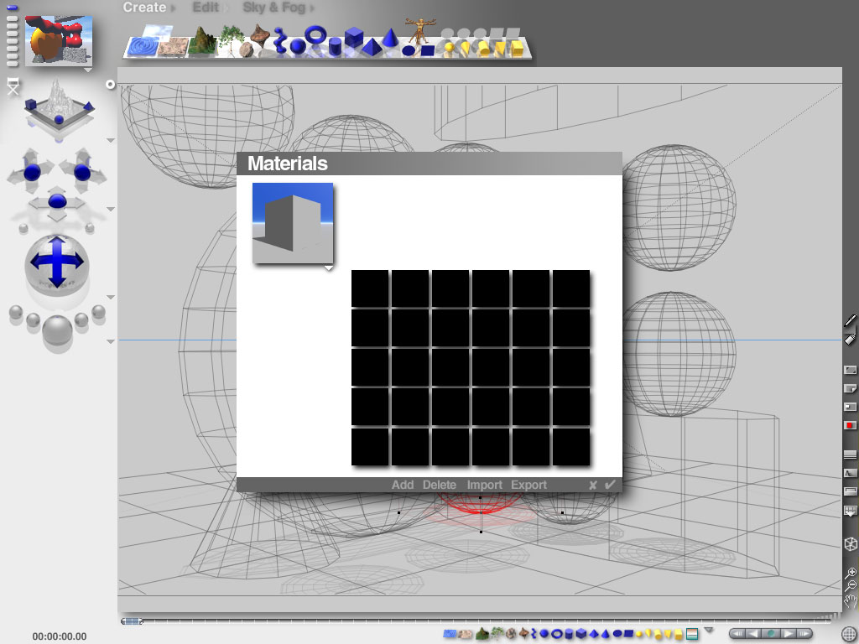
Task: Select the hand pan tool
Action: tap(851, 600)
